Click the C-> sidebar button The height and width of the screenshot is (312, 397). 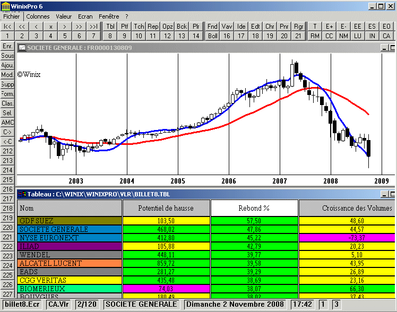click(x=7, y=132)
